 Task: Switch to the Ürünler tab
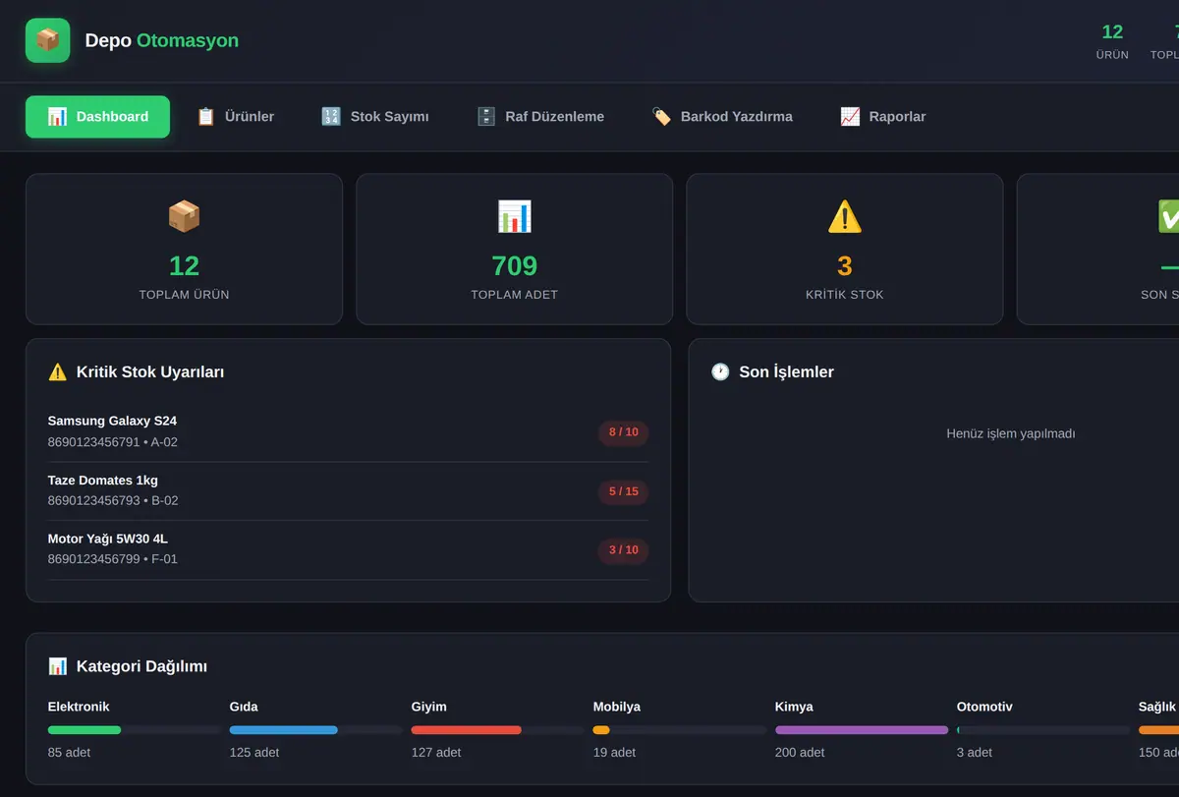click(235, 117)
